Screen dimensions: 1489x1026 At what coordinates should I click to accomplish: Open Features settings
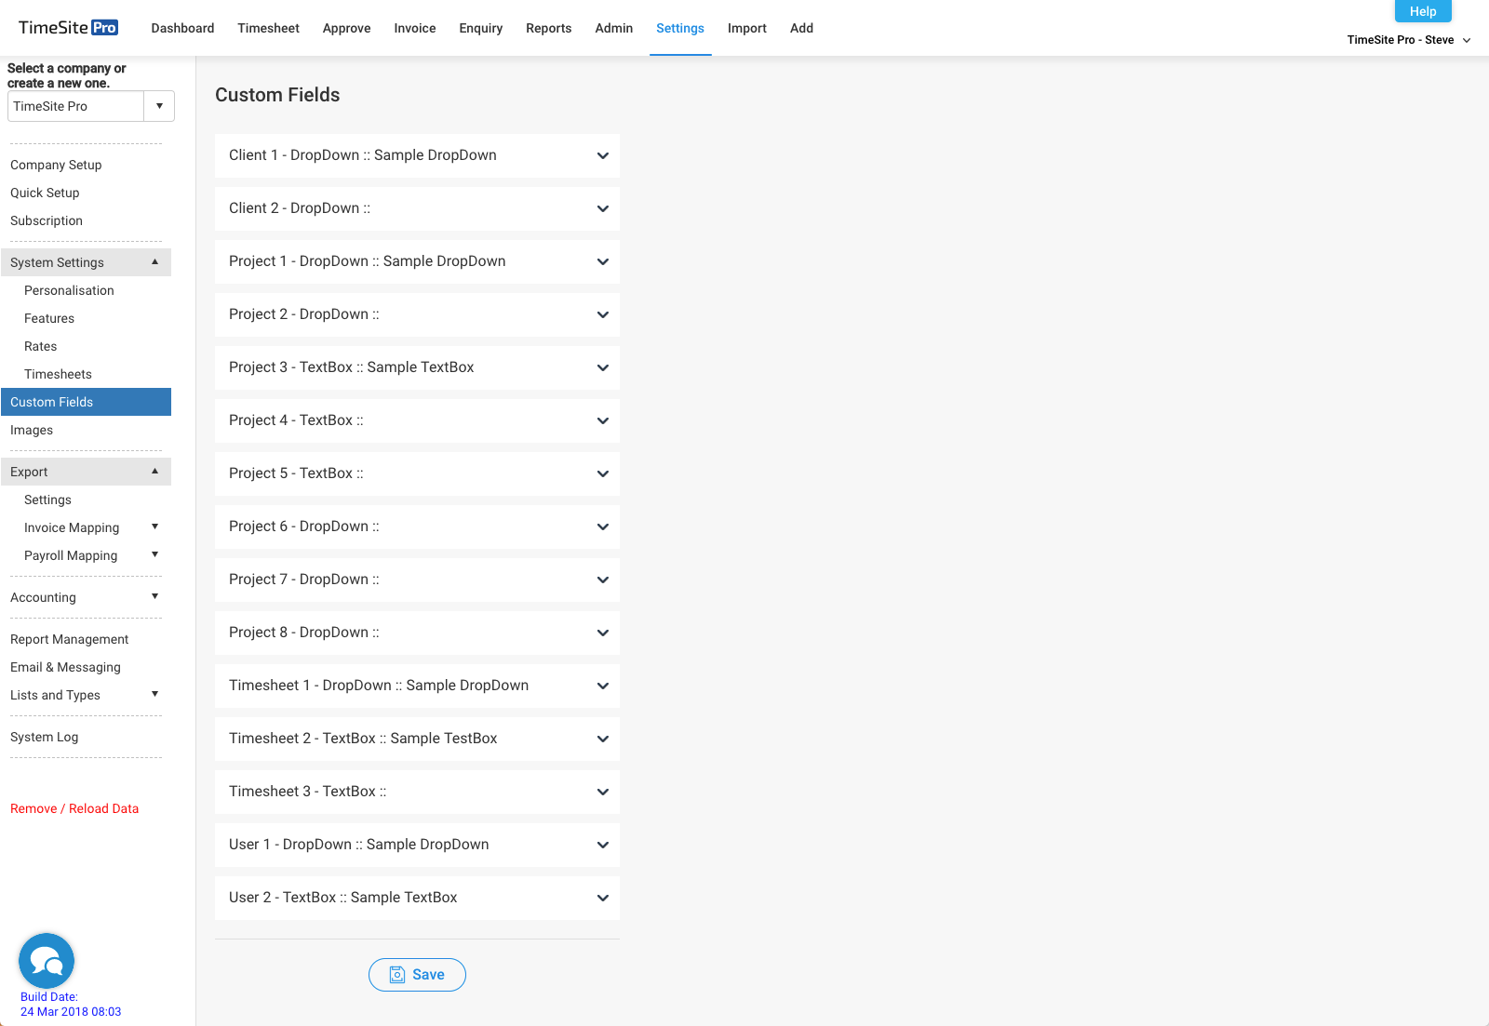(49, 318)
